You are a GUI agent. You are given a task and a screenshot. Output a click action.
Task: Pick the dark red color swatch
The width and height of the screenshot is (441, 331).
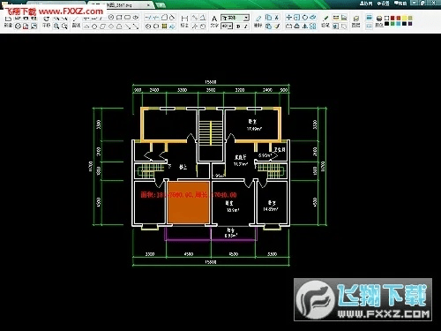[392, 18]
